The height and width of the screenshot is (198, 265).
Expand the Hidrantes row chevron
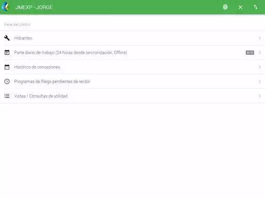[260, 38]
